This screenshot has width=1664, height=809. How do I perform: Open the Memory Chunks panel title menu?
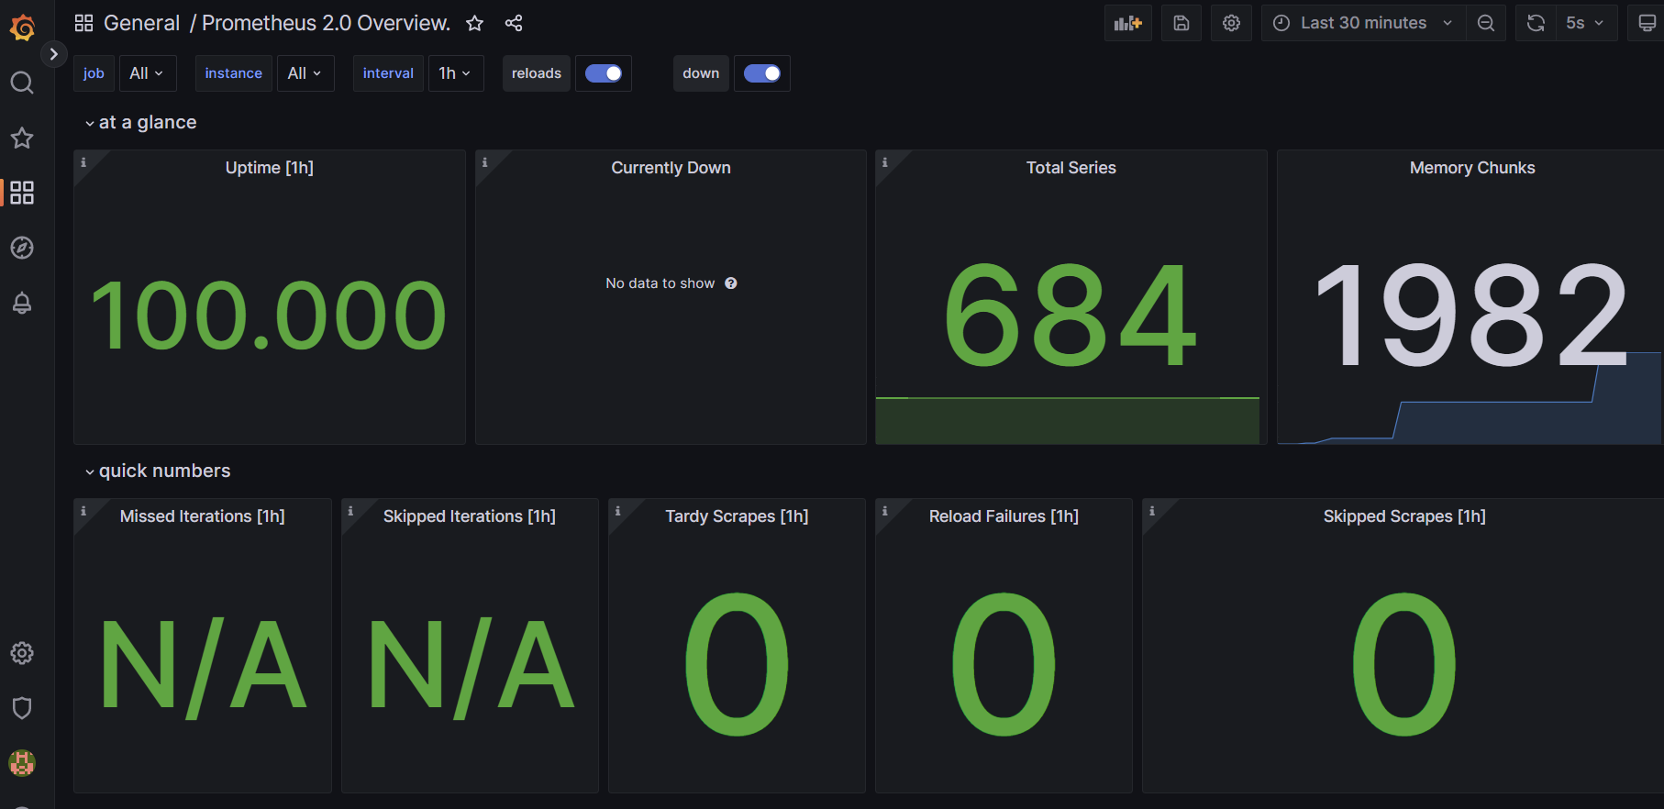click(x=1472, y=168)
